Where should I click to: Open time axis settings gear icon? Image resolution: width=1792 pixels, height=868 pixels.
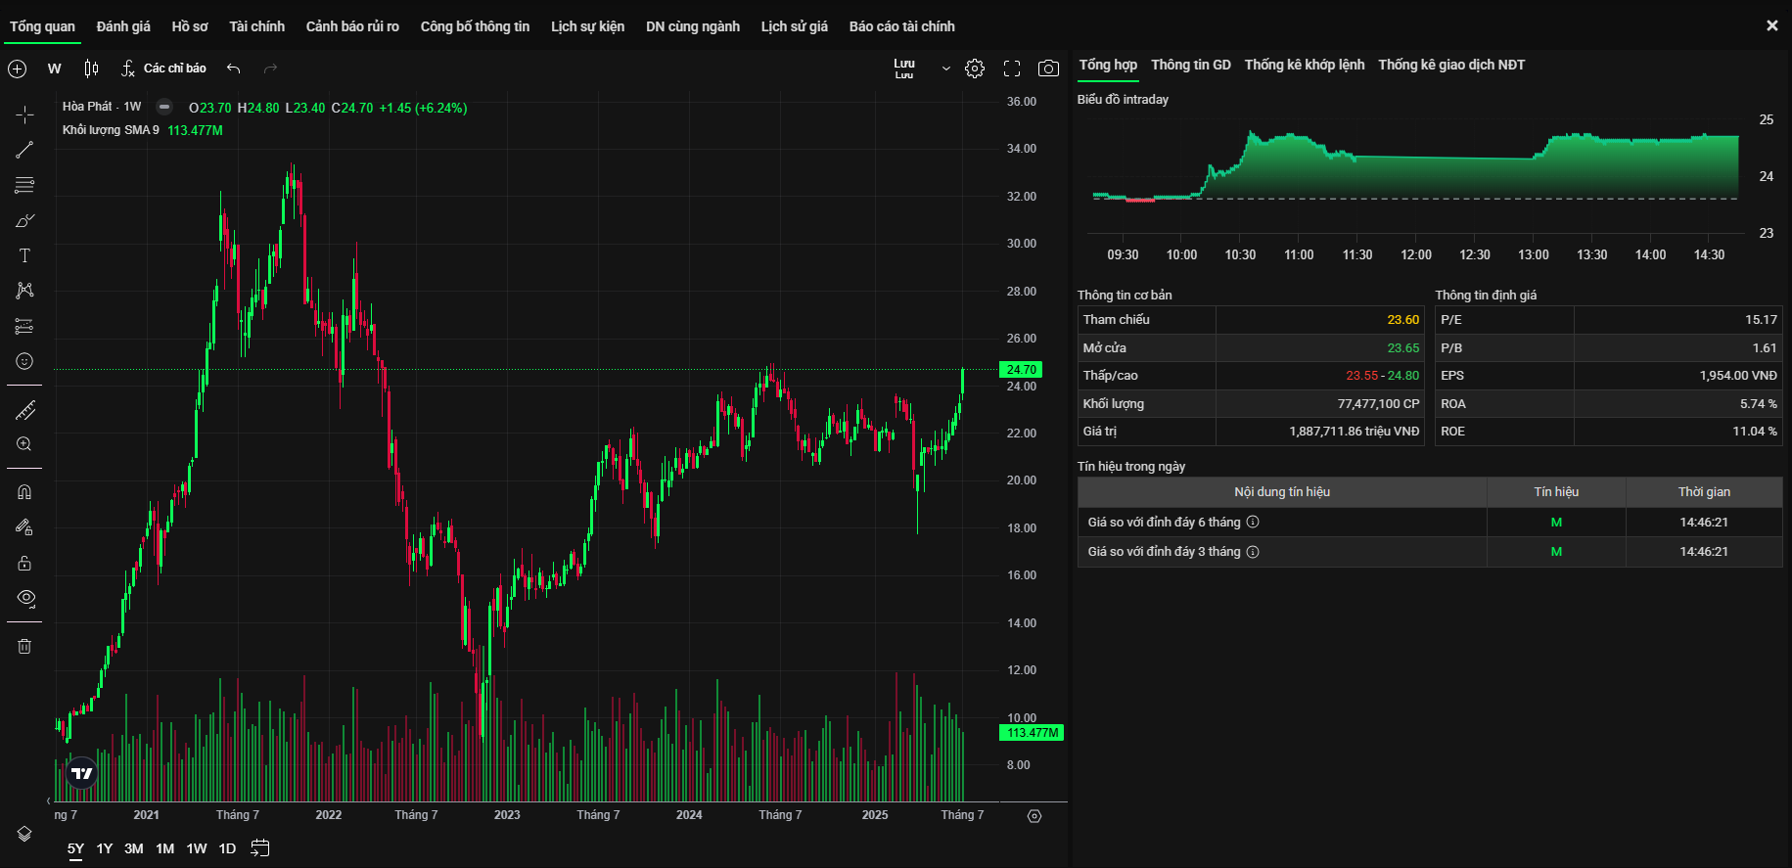[x=1034, y=816]
